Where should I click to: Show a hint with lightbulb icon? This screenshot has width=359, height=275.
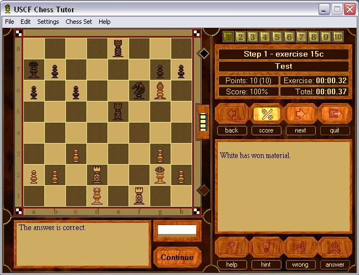tap(266, 247)
